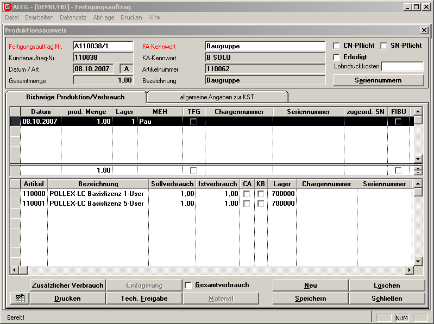Open the Datei menu

pos(11,17)
